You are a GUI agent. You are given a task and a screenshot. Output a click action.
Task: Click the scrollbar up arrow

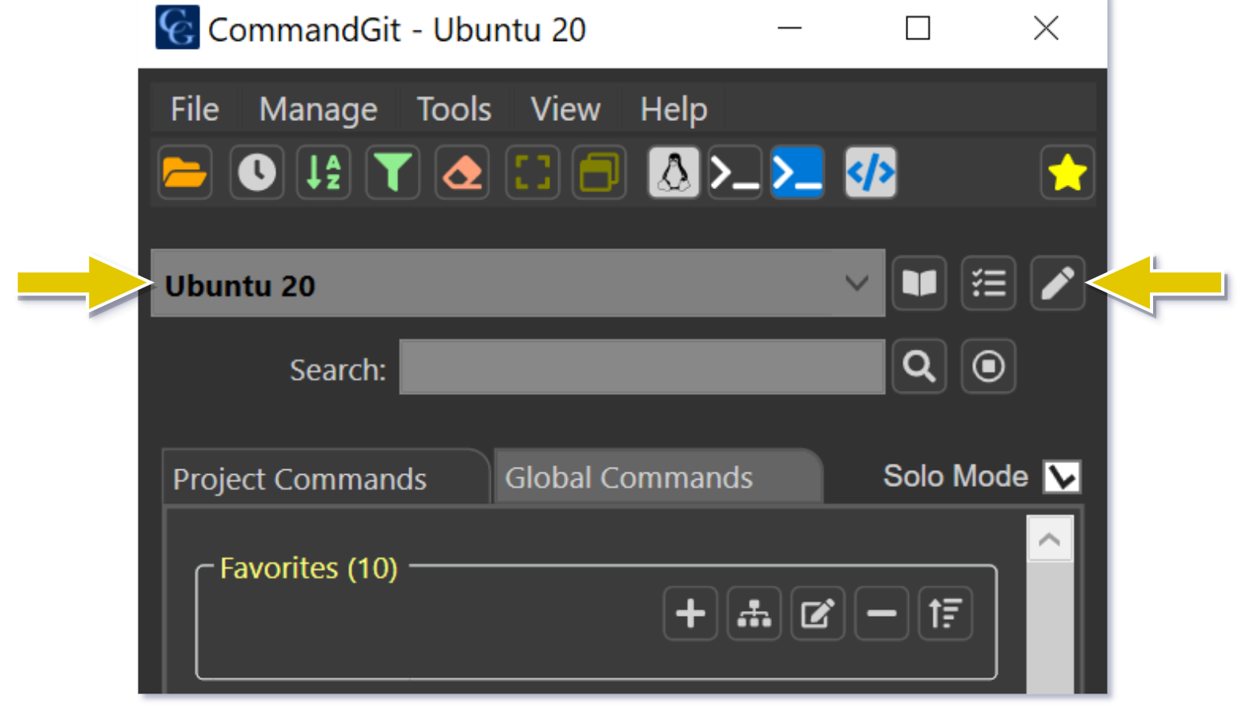coord(1049,540)
